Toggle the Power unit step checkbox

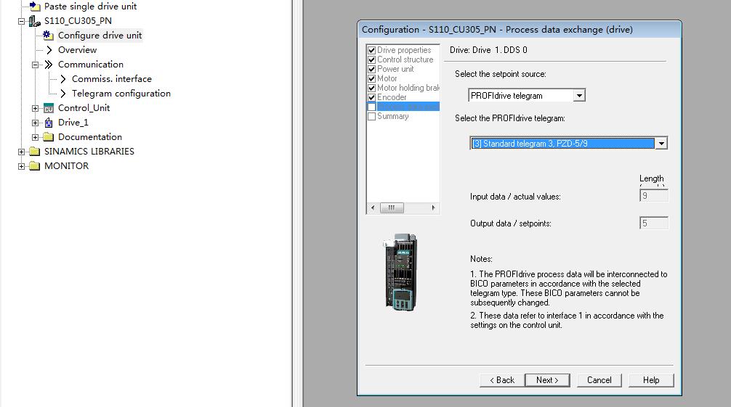point(371,69)
